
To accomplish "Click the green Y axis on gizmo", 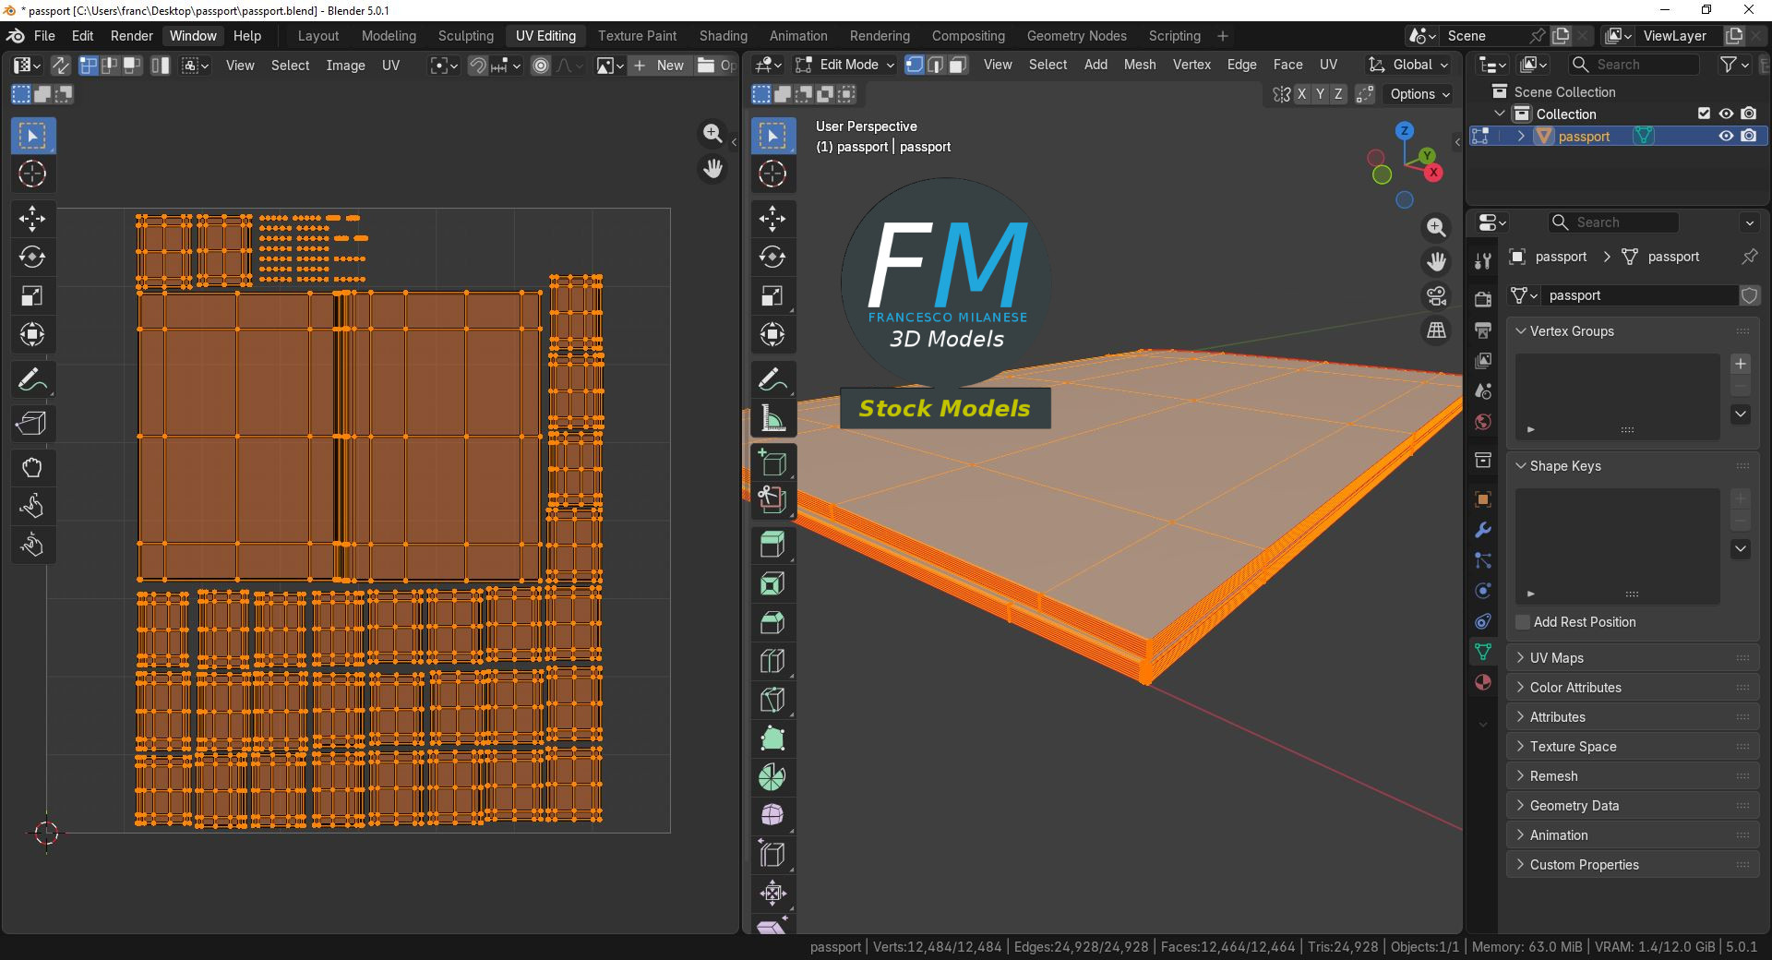I will 1427,155.
